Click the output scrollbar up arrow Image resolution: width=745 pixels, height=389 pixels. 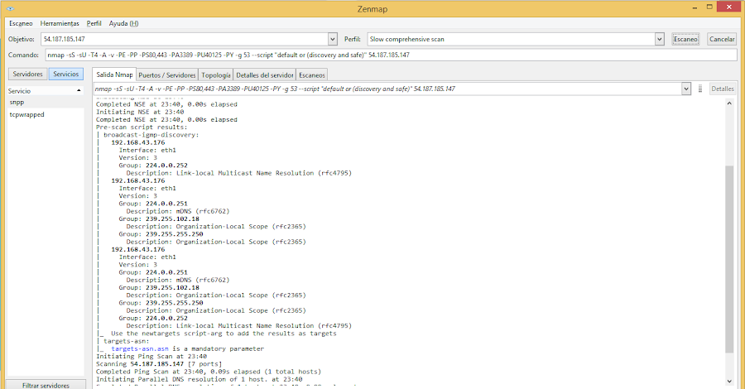729,103
